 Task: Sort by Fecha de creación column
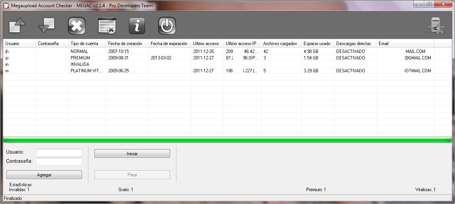point(127,44)
